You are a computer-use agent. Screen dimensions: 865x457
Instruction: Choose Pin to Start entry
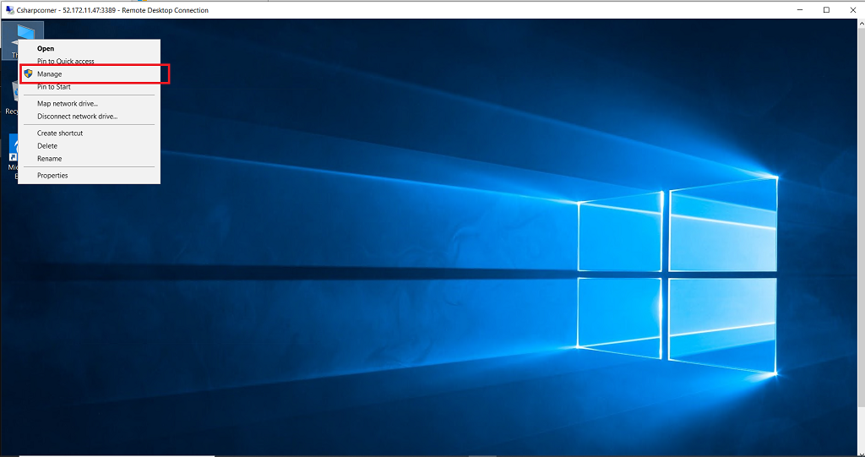[89, 87]
